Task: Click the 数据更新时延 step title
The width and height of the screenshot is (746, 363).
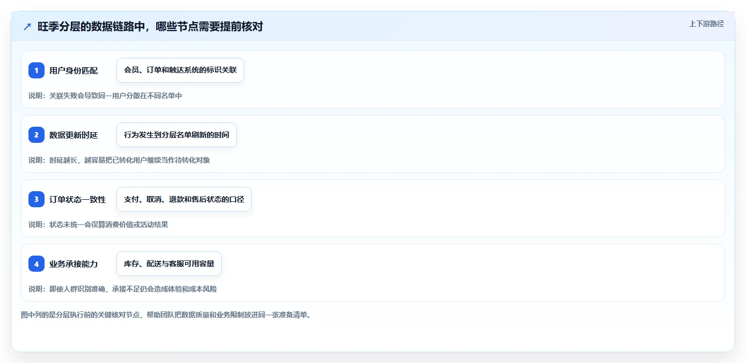Action: click(x=74, y=135)
